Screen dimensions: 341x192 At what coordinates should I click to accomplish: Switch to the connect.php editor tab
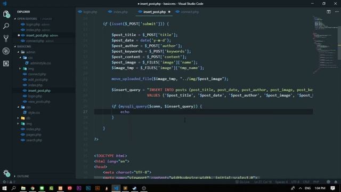[x=188, y=12]
